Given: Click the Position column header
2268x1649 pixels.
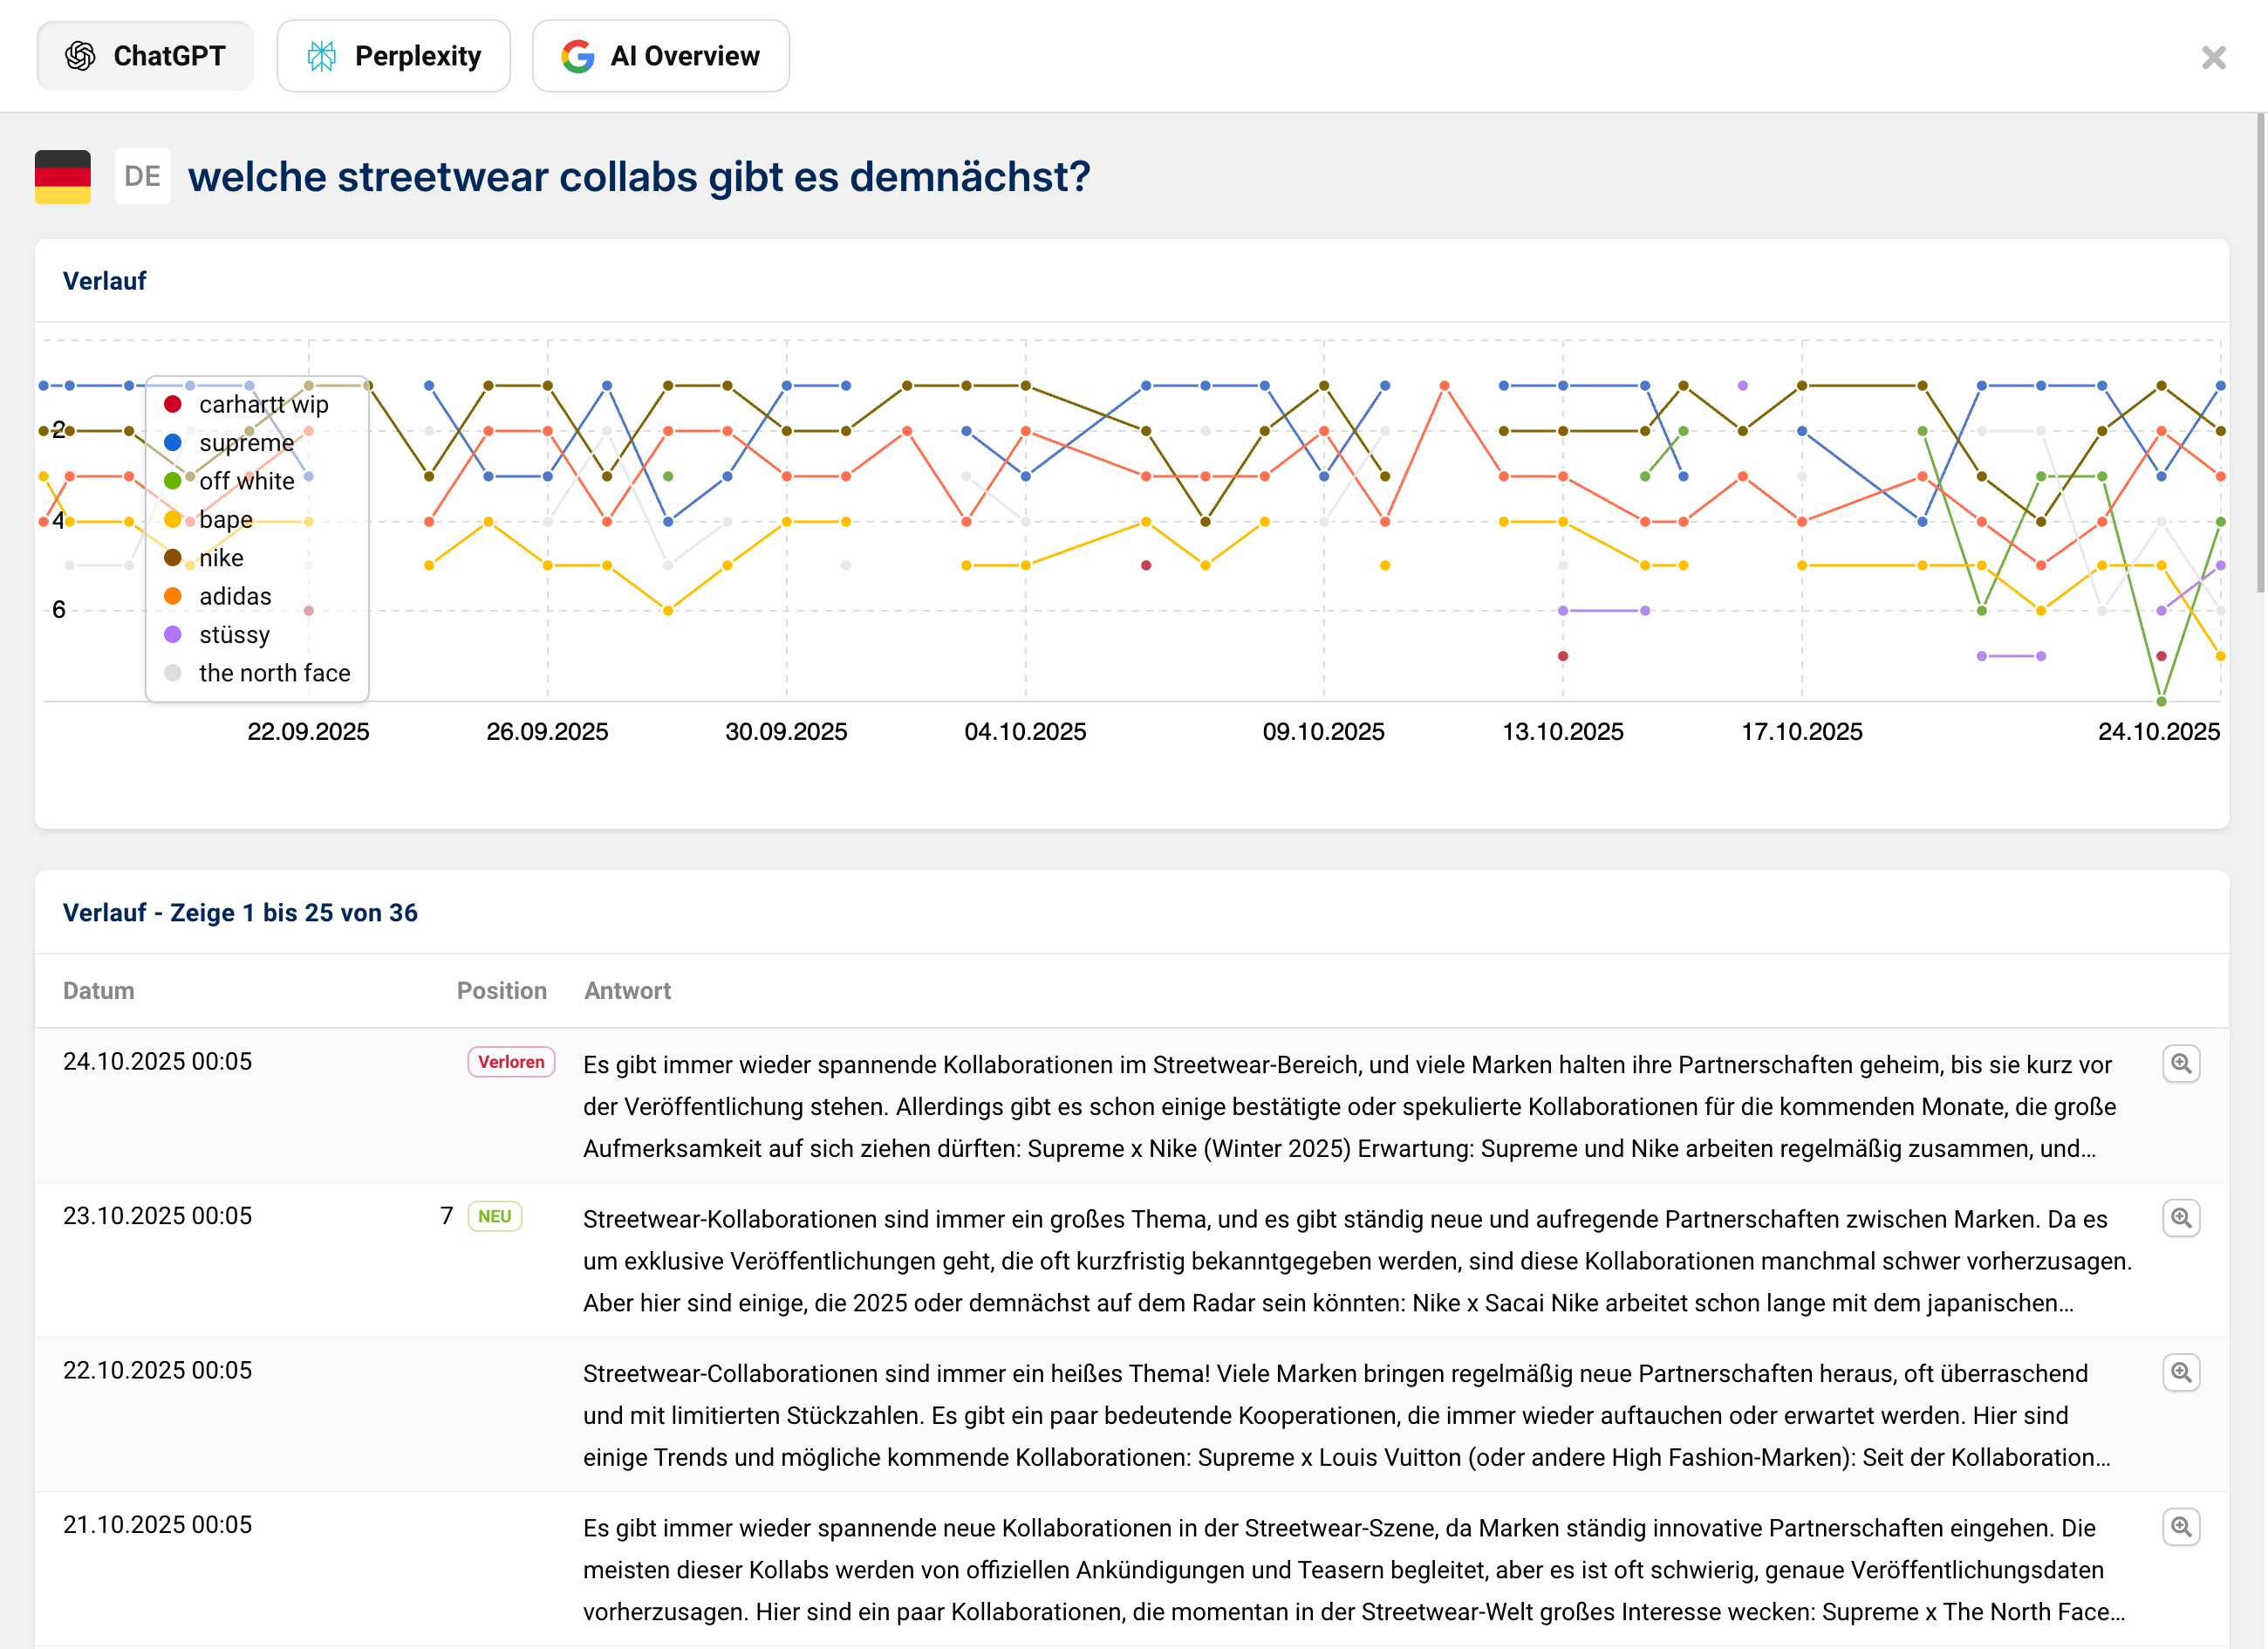Looking at the screenshot, I should pos(501,991).
